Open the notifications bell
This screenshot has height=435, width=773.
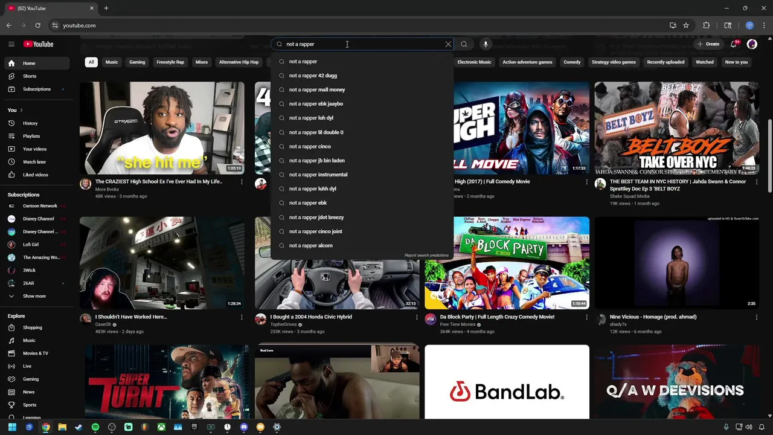(x=734, y=44)
